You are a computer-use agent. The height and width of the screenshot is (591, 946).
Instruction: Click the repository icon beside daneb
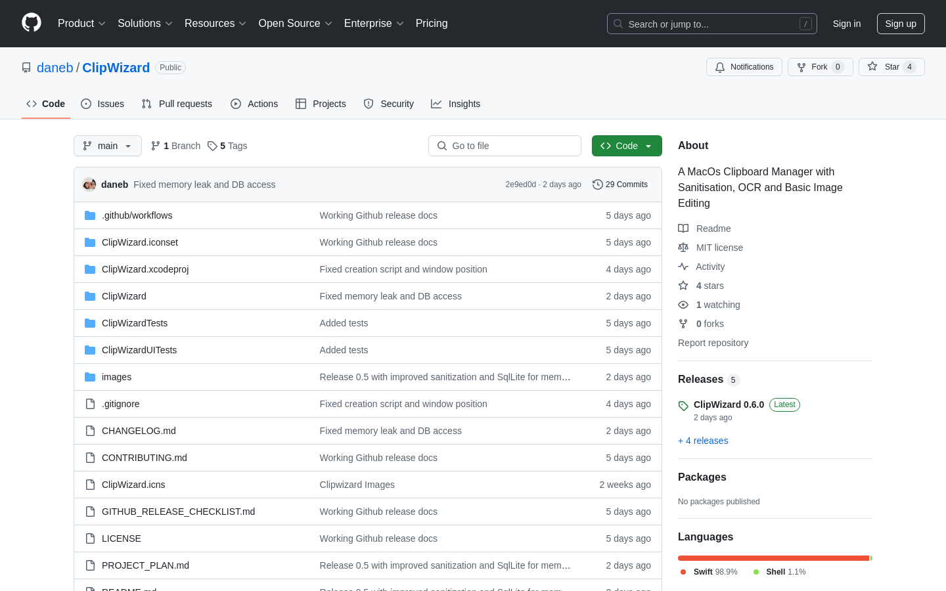tap(26, 68)
